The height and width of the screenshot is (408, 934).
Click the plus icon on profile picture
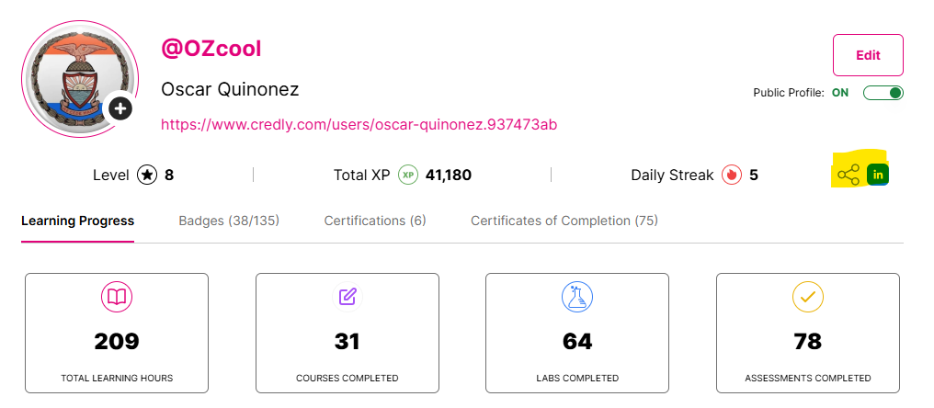[120, 108]
